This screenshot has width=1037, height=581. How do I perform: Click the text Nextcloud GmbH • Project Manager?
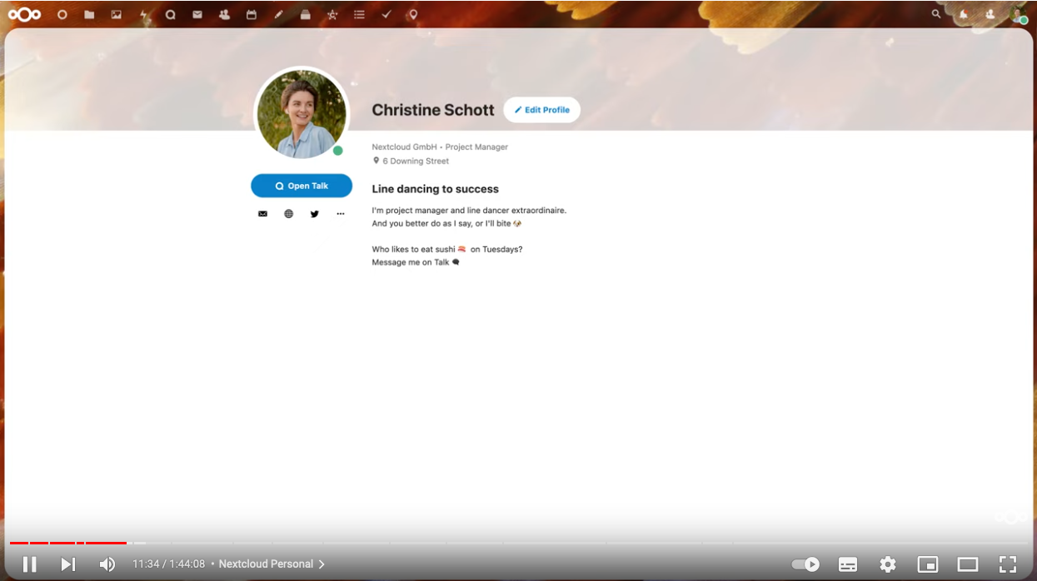tap(440, 146)
